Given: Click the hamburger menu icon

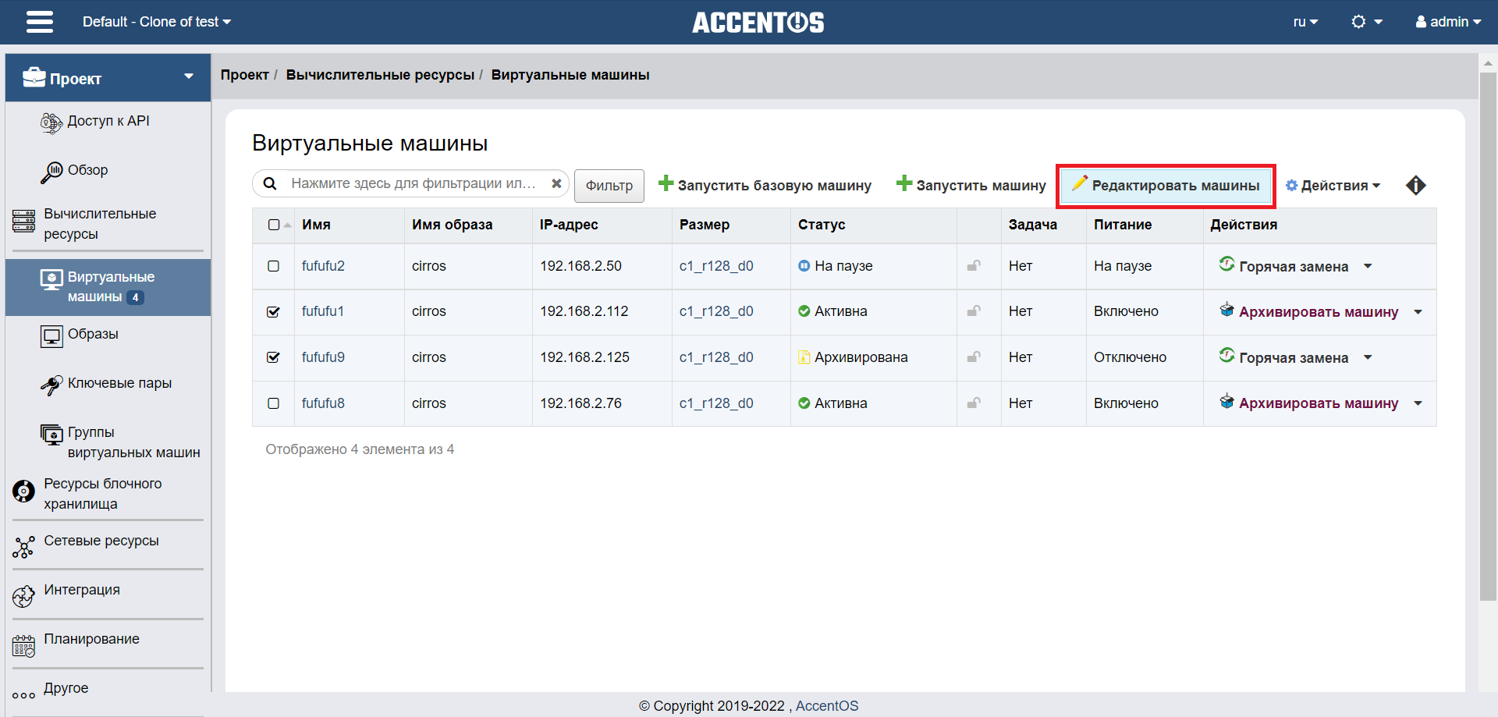Looking at the screenshot, I should click(x=40, y=22).
